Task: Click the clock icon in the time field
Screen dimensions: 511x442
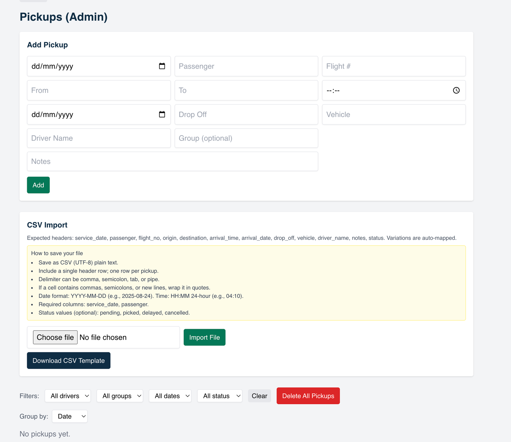Action: point(456,90)
